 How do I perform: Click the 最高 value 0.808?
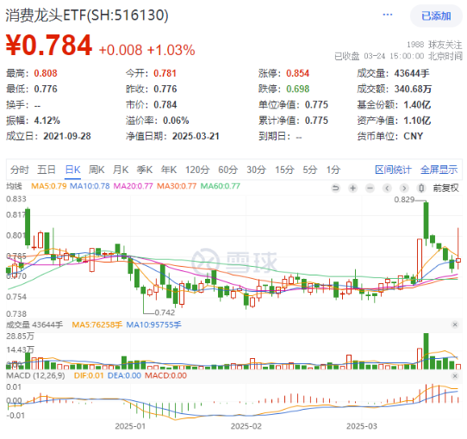click(x=46, y=73)
